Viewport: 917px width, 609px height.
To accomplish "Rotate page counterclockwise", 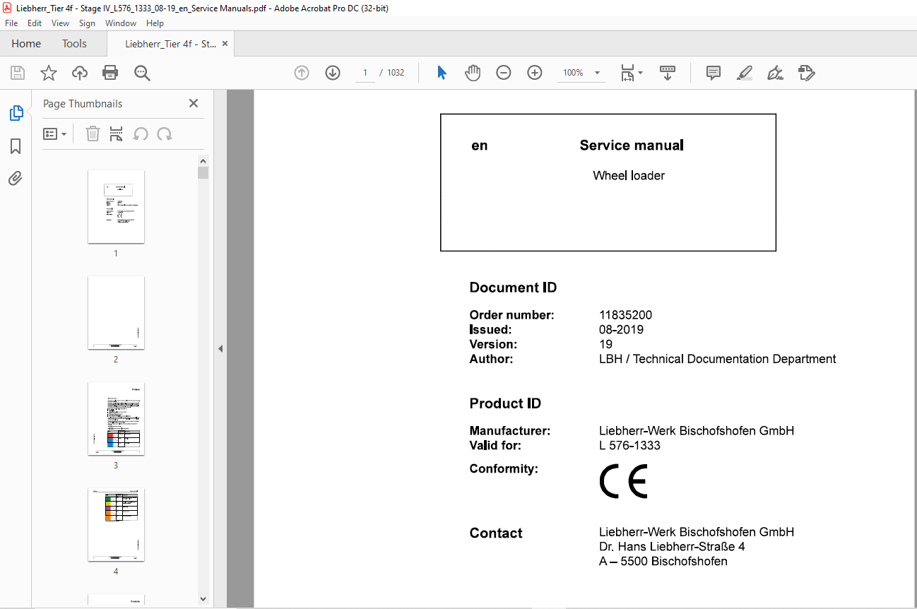I will pyautogui.click(x=141, y=134).
